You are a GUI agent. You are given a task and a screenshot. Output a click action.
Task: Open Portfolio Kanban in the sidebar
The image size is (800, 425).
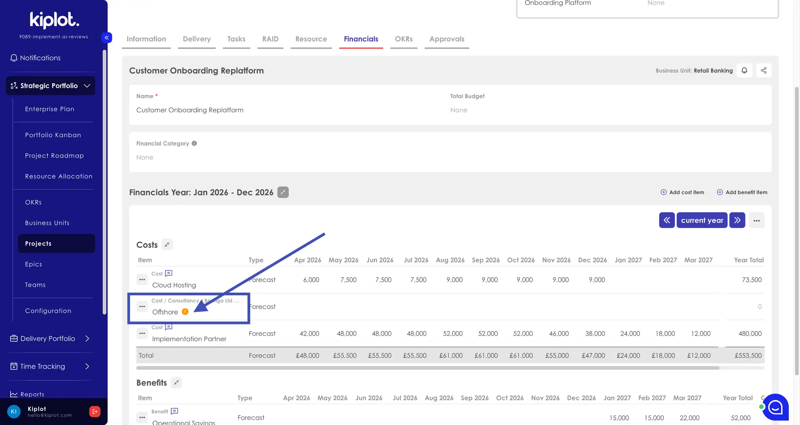coord(53,135)
